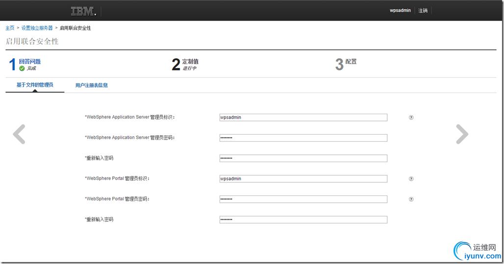Image resolution: width=504 pixels, height=264 pixels.
Task: Click the wpsadmin user name in header
Action: pos(400,10)
